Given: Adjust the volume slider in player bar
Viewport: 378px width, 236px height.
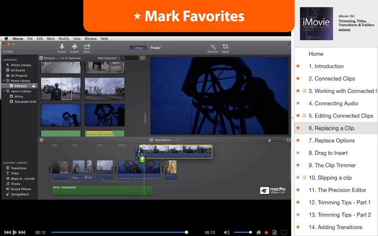Looking at the screenshot, I should (x=242, y=232).
